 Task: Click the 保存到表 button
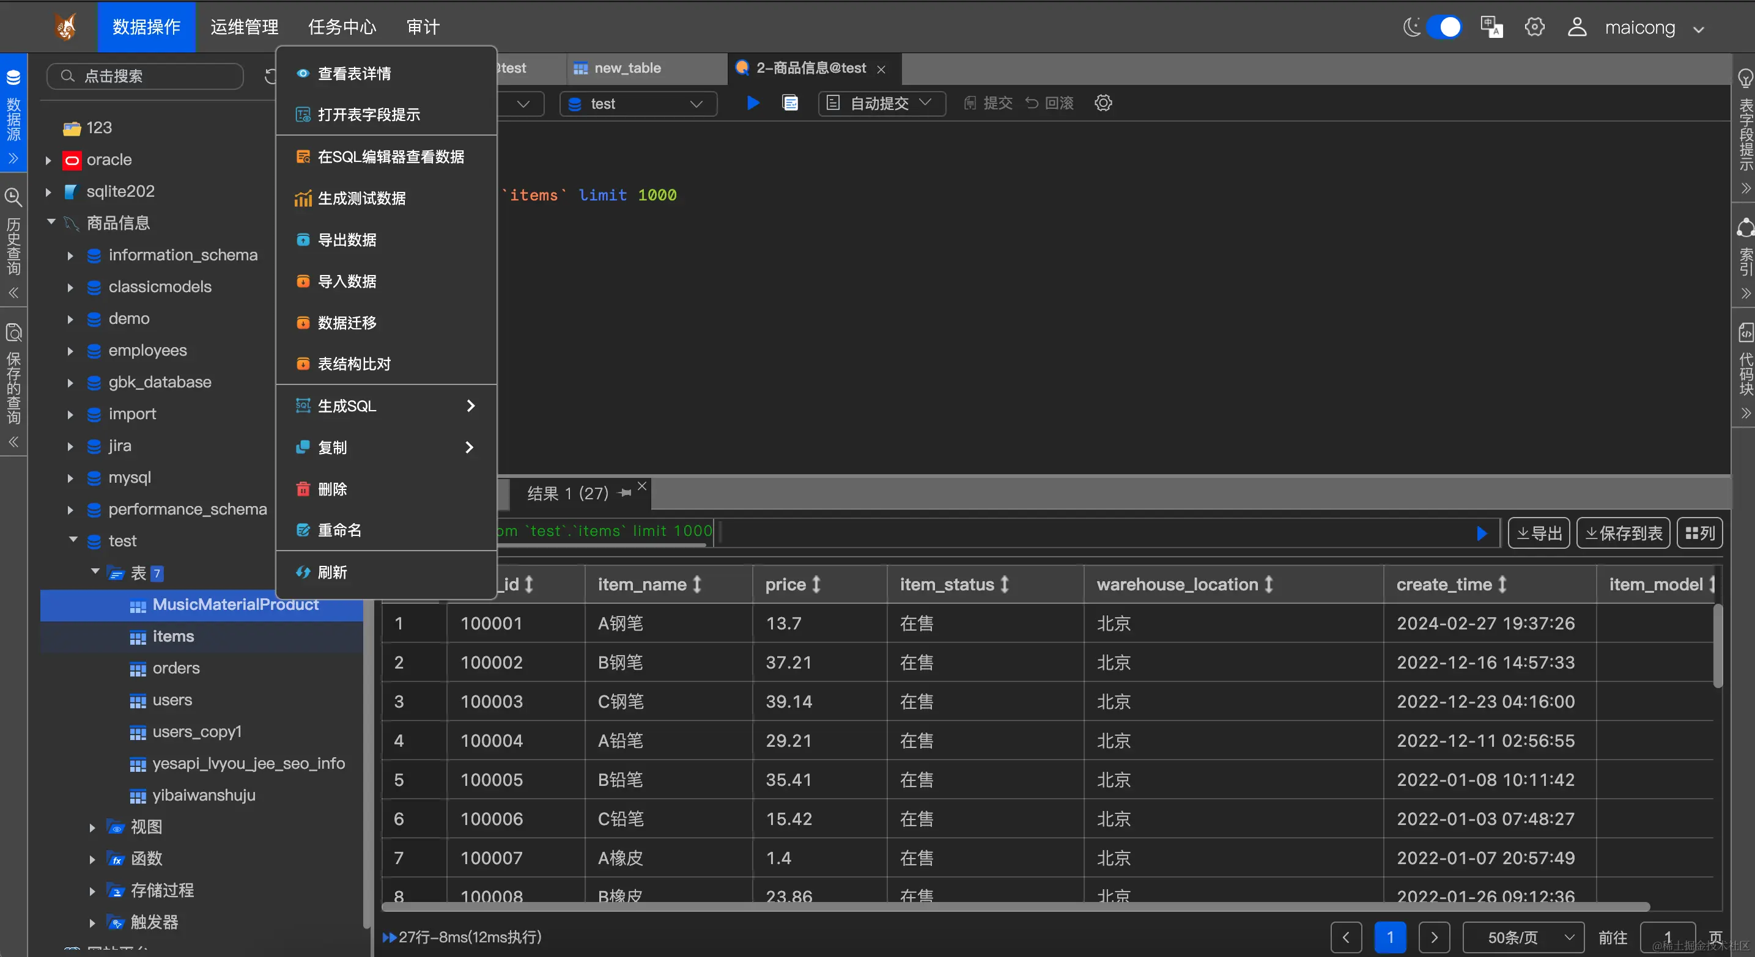point(1623,533)
